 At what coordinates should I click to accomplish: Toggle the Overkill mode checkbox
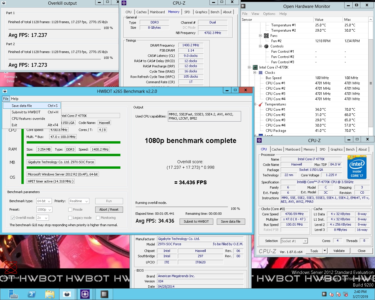[x=13, y=218]
